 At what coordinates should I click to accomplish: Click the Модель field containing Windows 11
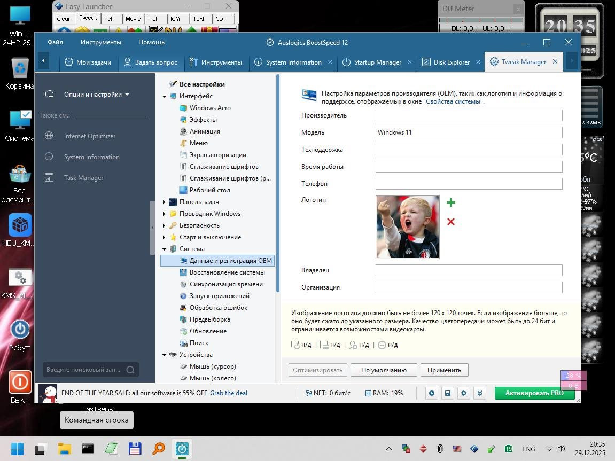(469, 132)
